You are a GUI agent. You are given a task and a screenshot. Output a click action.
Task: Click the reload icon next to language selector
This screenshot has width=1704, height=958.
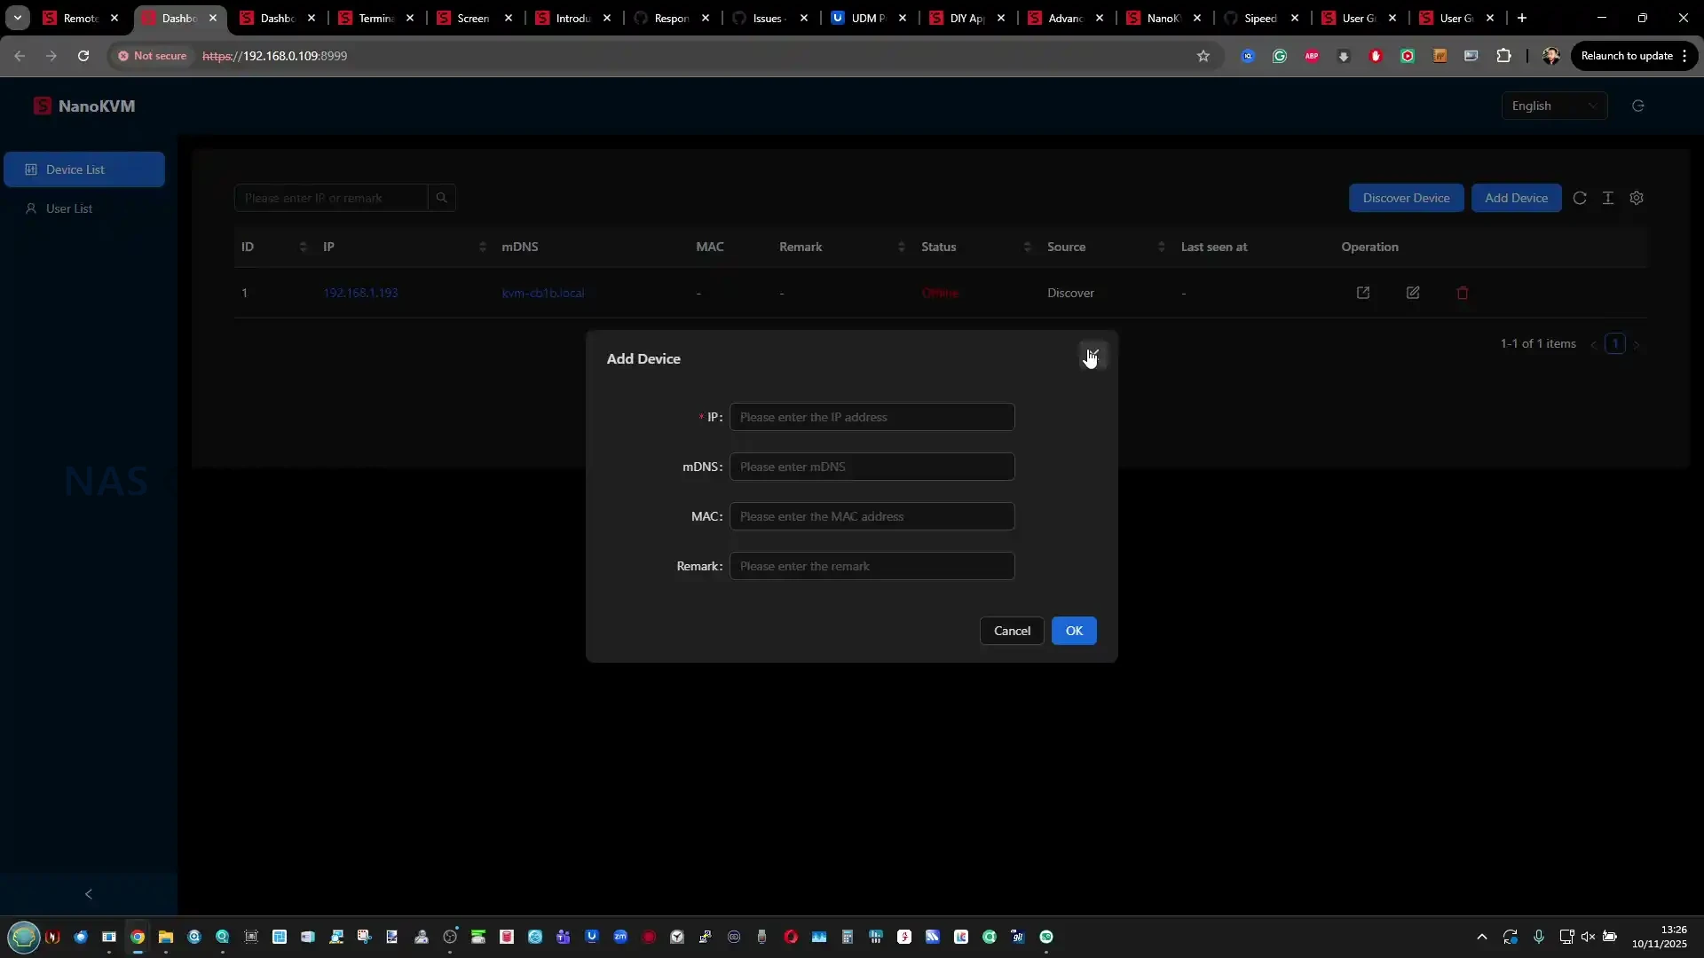1638,106
